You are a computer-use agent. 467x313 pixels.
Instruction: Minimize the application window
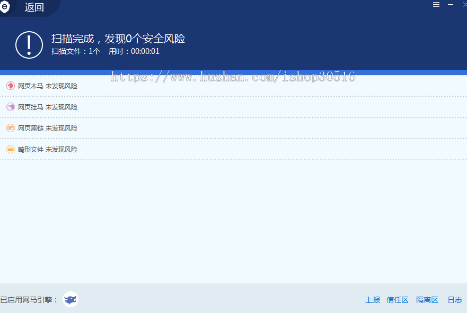[450, 4]
